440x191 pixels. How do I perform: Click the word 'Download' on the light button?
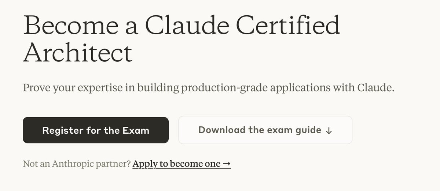[221, 130]
